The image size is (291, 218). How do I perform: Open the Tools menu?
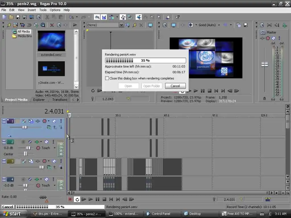tap(43, 10)
